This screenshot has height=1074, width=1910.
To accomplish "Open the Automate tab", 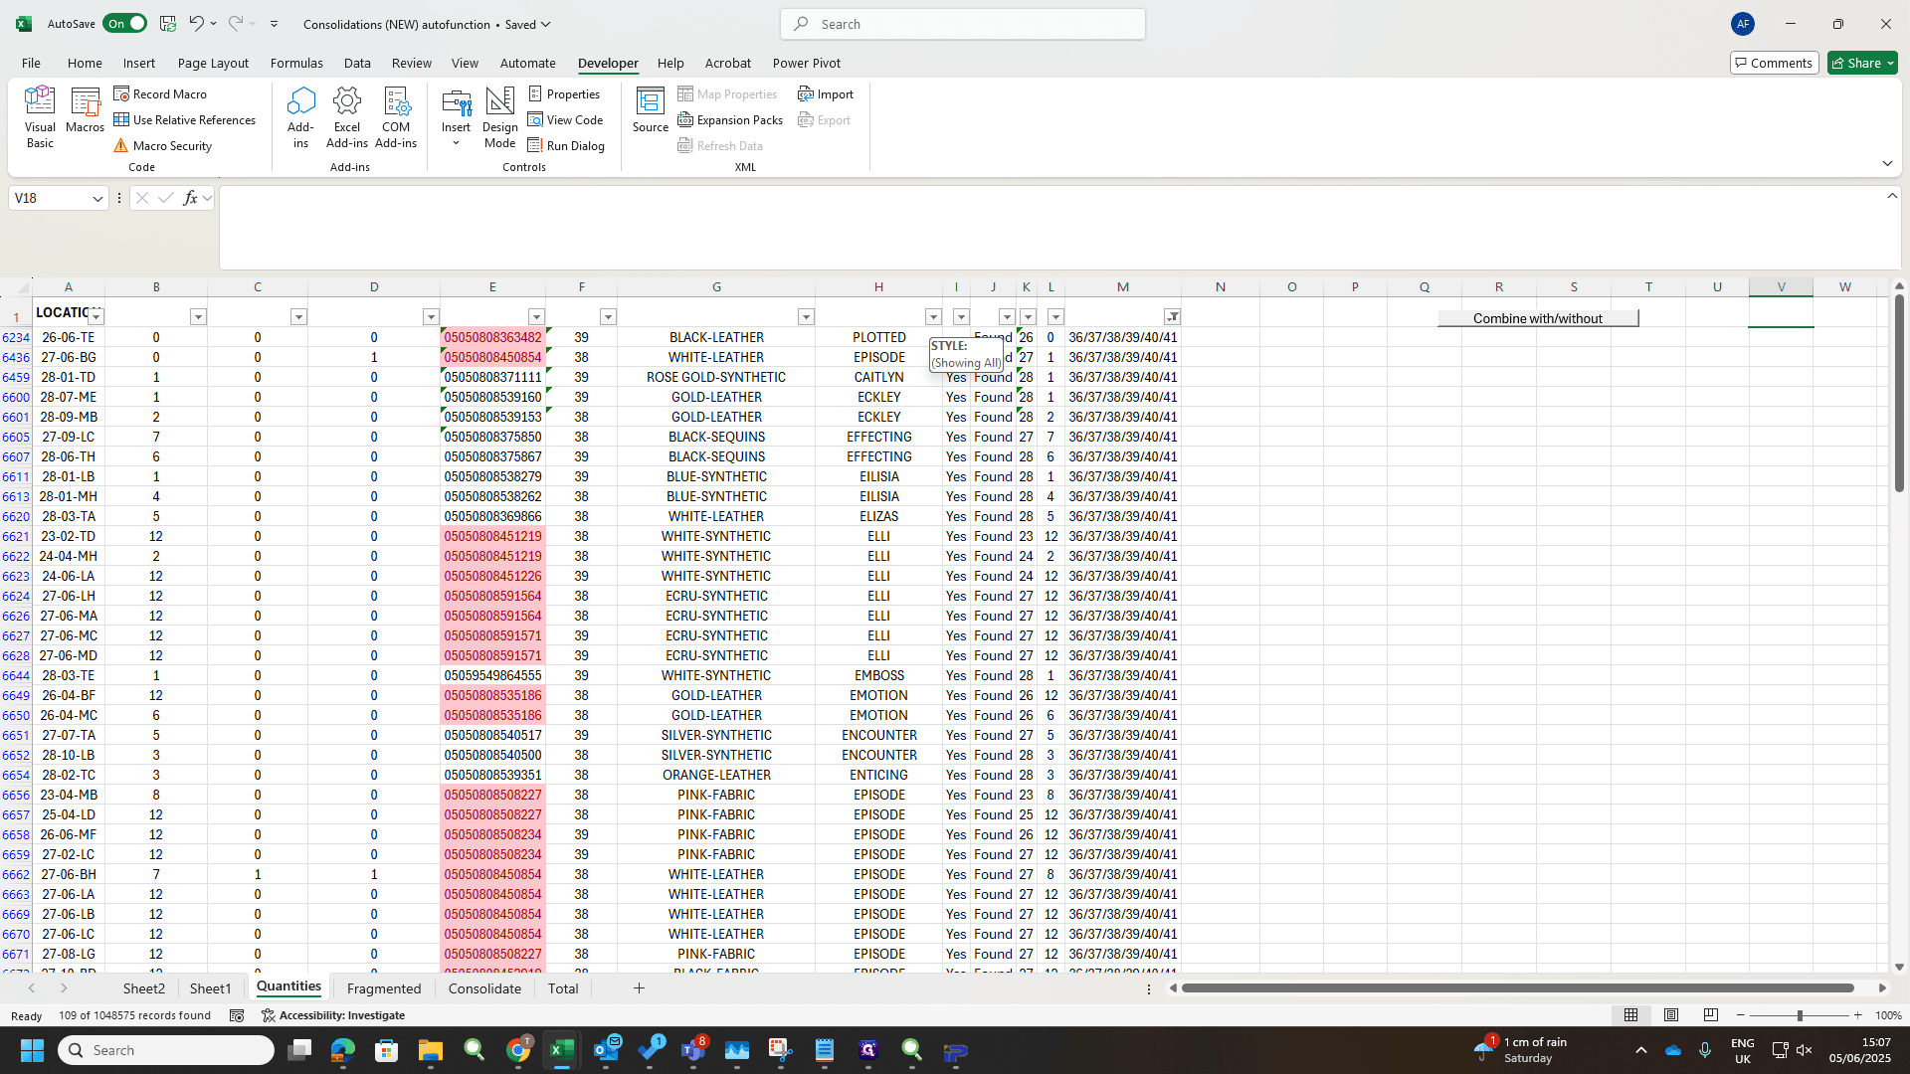I will pyautogui.click(x=527, y=63).
